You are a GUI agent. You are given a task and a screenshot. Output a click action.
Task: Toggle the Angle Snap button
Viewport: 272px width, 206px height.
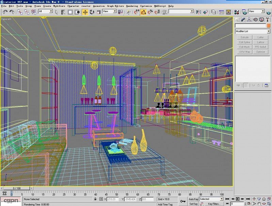[143, 12]
